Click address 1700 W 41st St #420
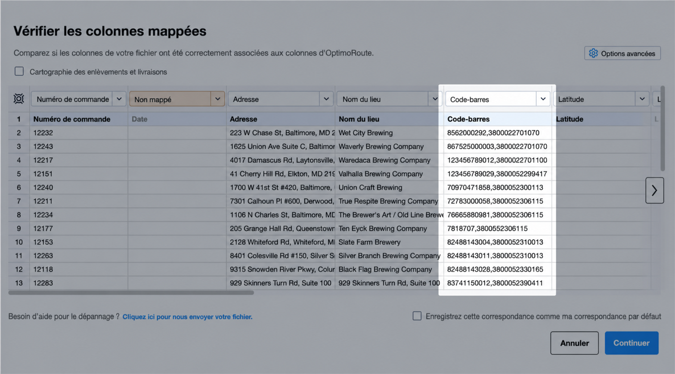Viewport: 675px width, 374px height. tap(281, 187)
